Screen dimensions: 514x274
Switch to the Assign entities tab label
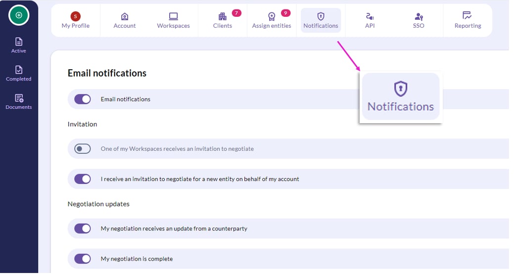pyautogui.click(x=272, y=26)
